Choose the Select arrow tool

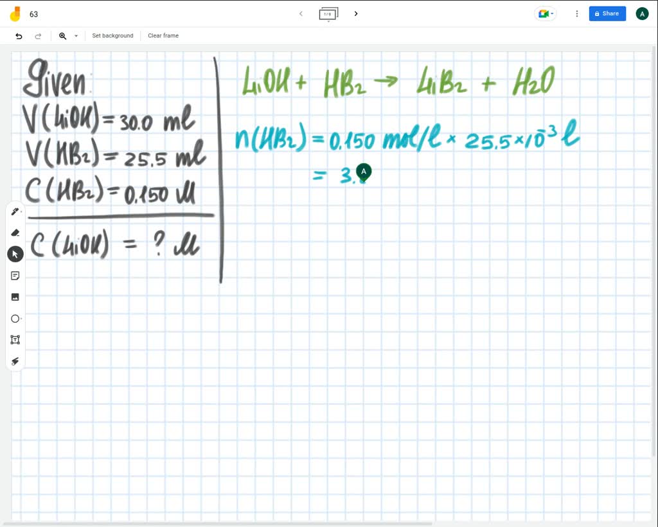tap(15, 254)
